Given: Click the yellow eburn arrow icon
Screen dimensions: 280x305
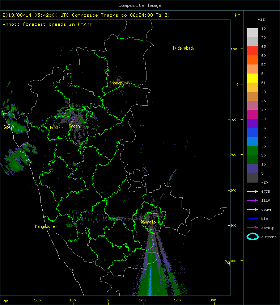Looking at the screenshot, I should 253,209.
